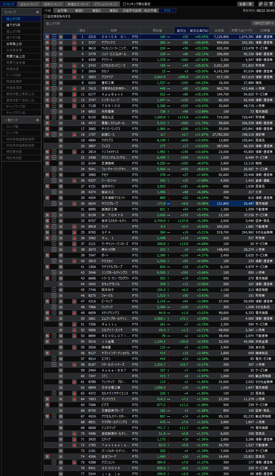Enable 低位株を除外する checkbox

(45, 16)
